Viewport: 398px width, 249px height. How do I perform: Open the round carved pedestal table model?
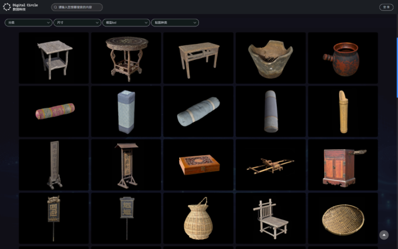126,58
